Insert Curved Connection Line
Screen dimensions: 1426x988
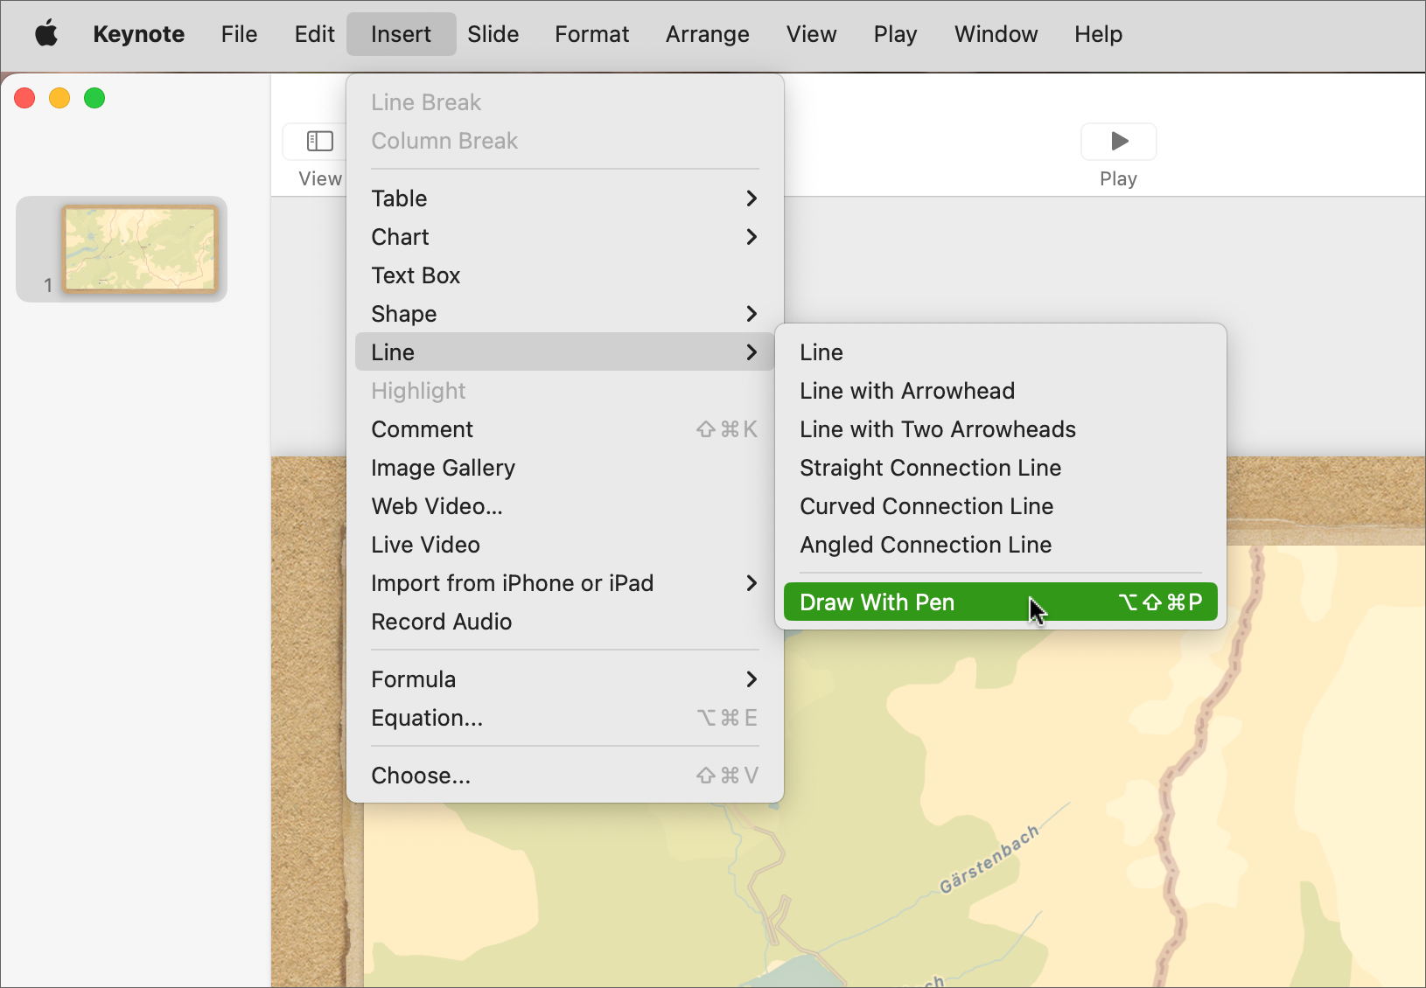point(1001,506)
